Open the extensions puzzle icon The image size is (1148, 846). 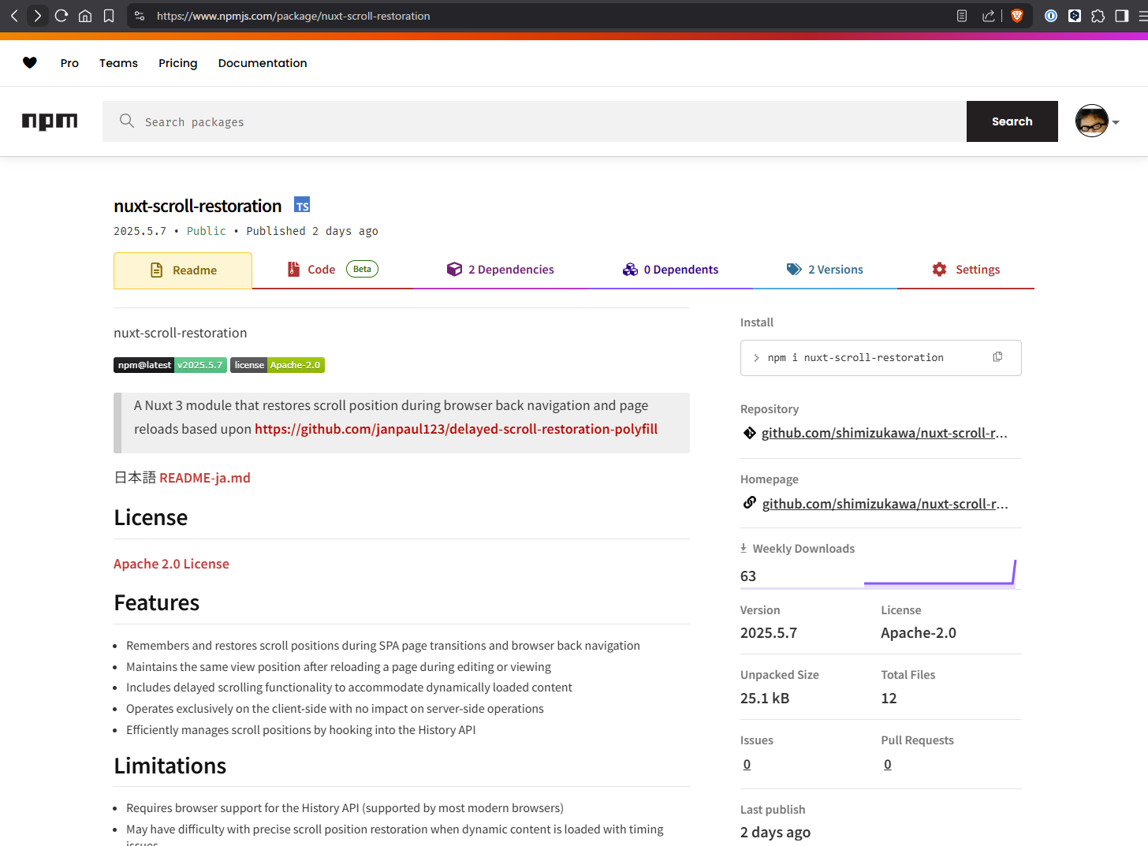[1098, 16]
